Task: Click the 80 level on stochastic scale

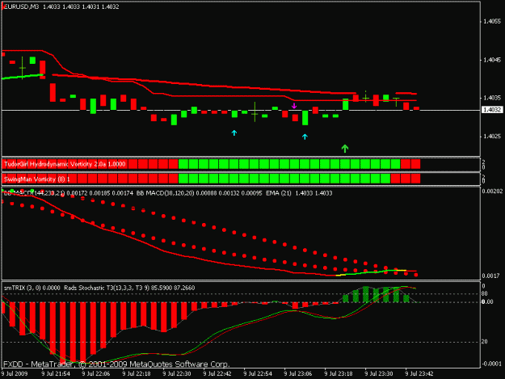Action: tap(484, 293)
